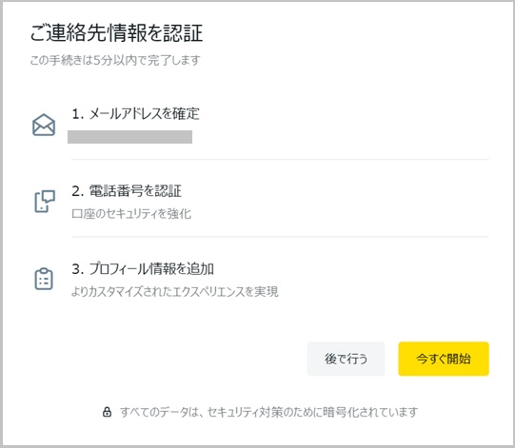The image size is (515, 448).
Task: Click the phone with message icon
Action: tap(45, 201)
